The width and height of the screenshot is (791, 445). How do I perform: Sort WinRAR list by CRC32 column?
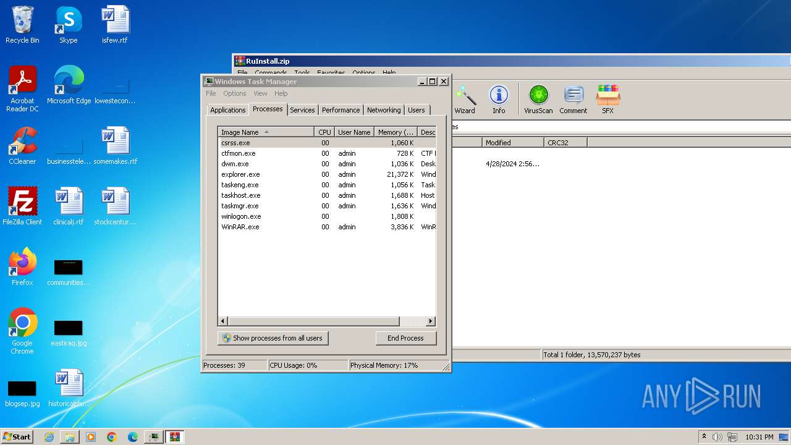pyautogui.click(x=565, y=143)
